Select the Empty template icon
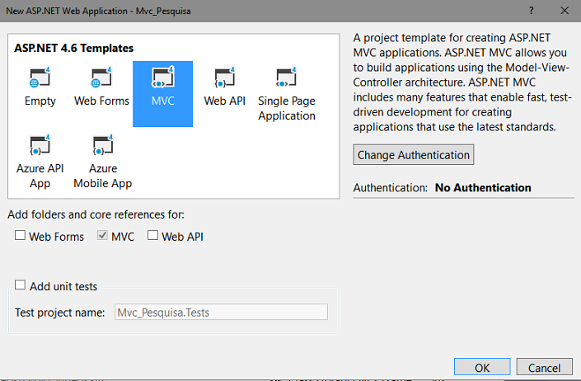 click(40, 77)
